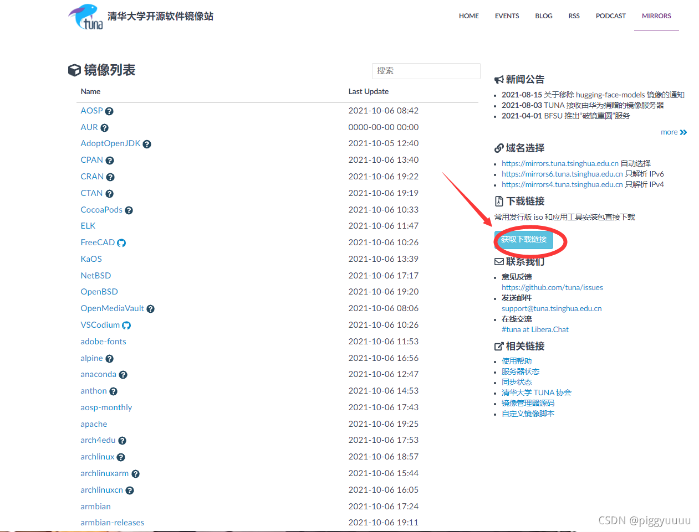
Task: Open the 使用帮助 link
Action: coord(517,361)
